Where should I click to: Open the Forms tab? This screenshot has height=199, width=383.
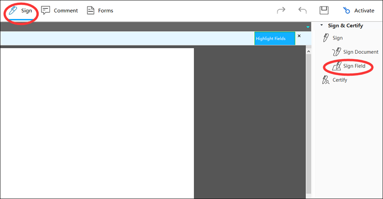click(x=100, y=10)
